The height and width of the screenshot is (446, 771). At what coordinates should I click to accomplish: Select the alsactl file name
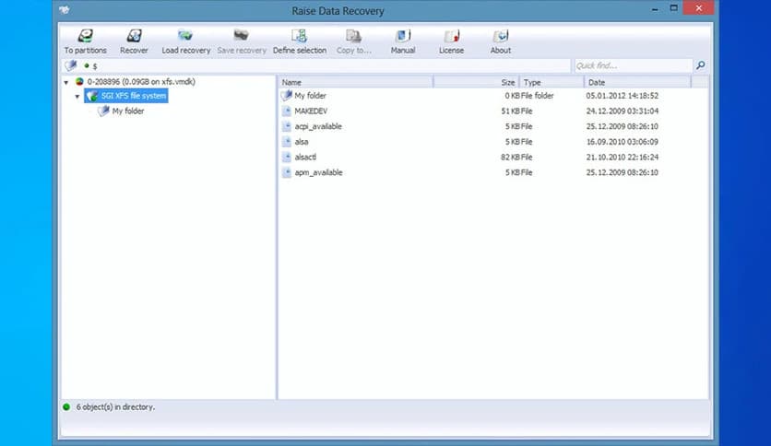coord(305,158)
